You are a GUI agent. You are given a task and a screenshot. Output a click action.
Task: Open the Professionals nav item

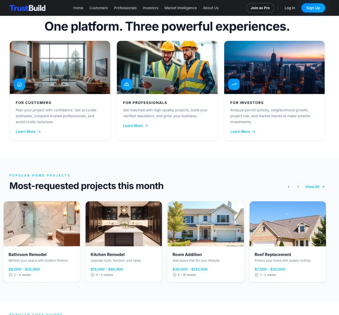pyautogui.click(x=125, y=8)
